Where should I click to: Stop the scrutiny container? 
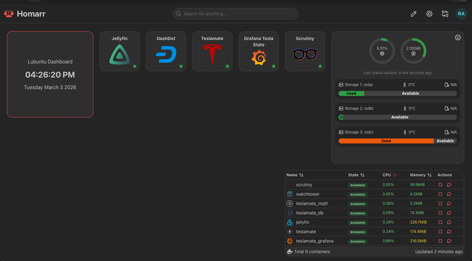point(440,185)
